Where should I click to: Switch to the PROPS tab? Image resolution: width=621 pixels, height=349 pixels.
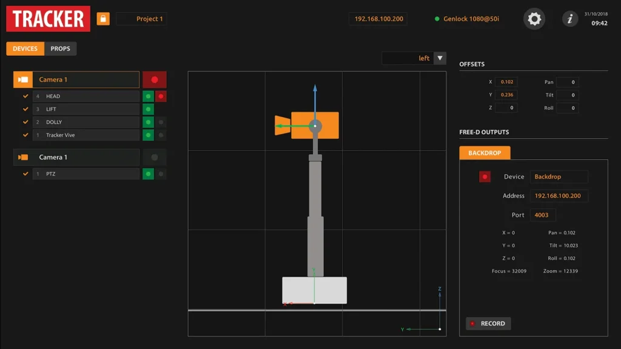(x=60, y=49)
